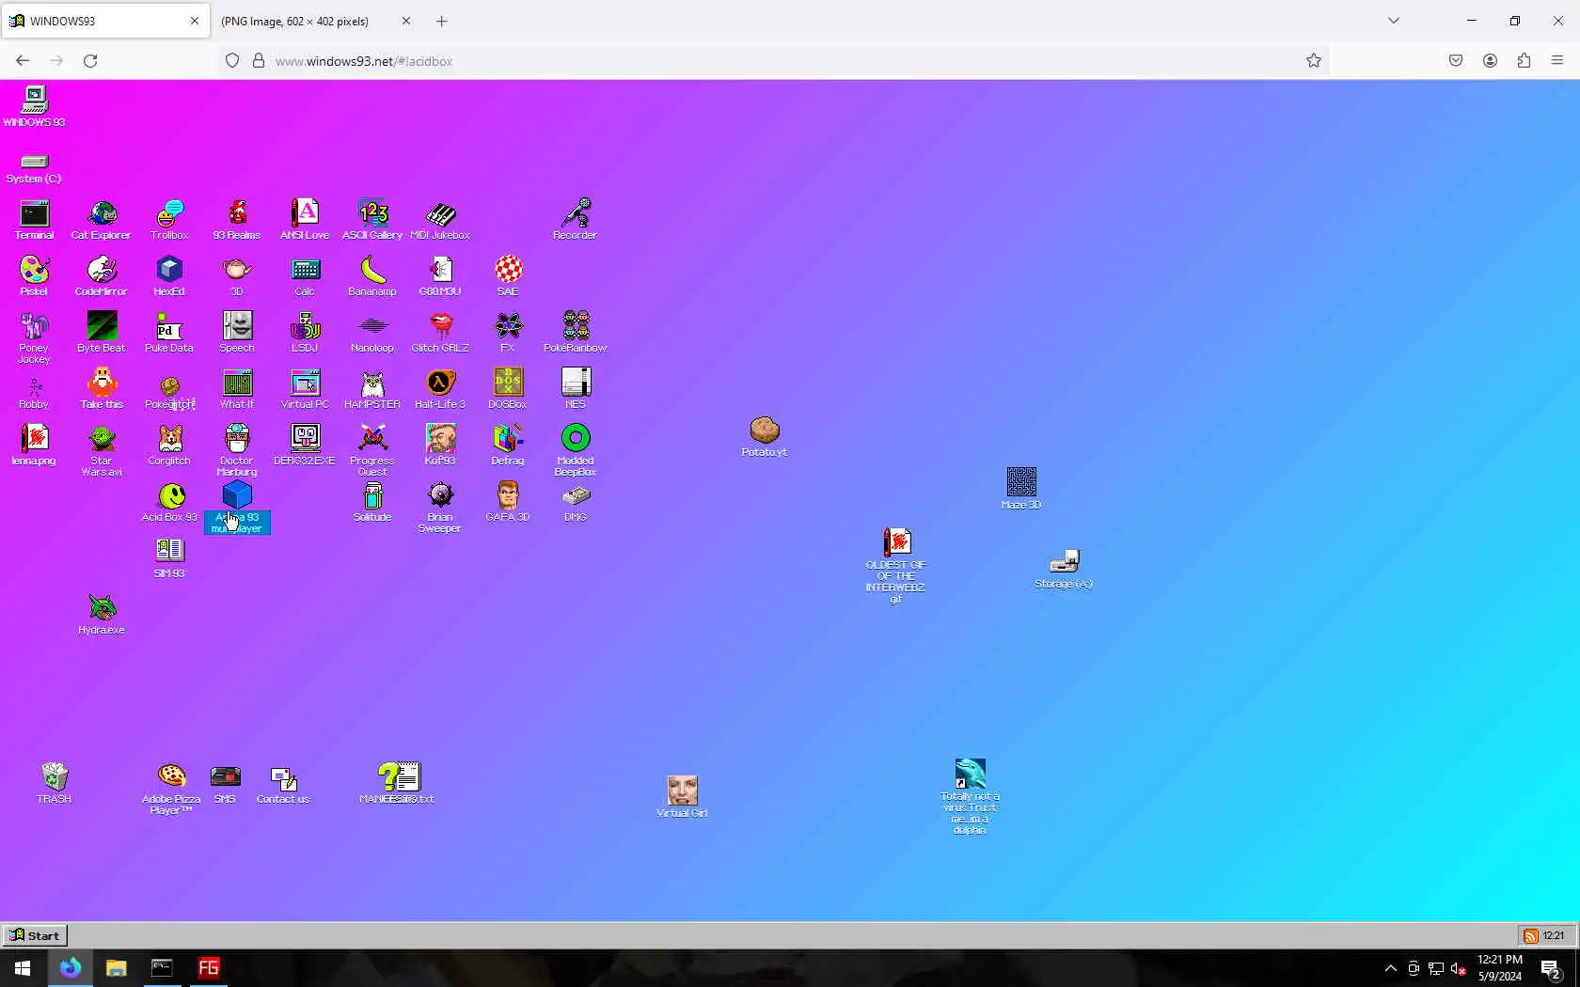Select the Glitch GRLZ lips icon

pos(440,333)
